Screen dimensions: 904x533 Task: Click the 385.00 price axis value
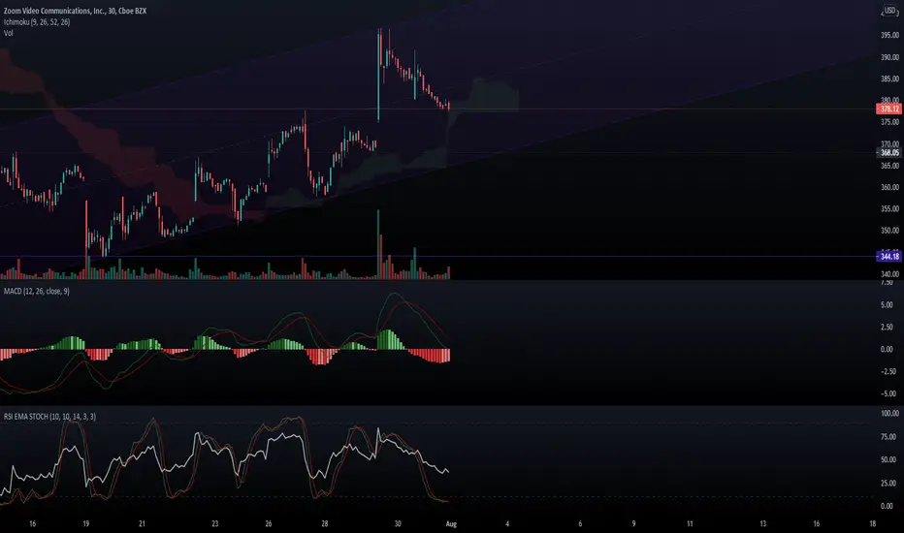click(889, 78)
